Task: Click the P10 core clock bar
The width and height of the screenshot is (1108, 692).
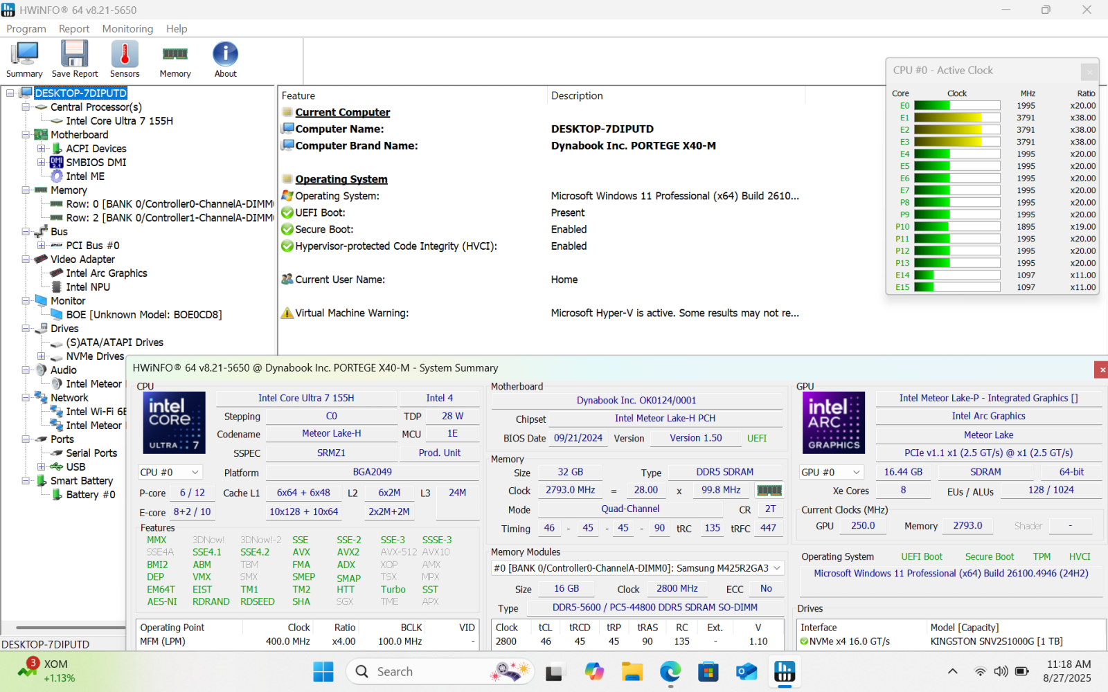Action: (x=957, y=226)
